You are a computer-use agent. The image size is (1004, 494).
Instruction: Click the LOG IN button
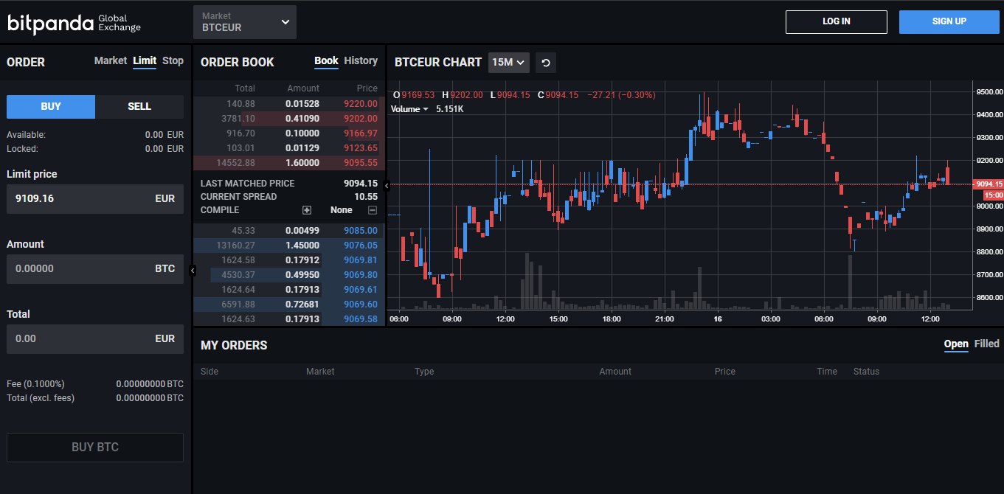(x=837, y=21)
